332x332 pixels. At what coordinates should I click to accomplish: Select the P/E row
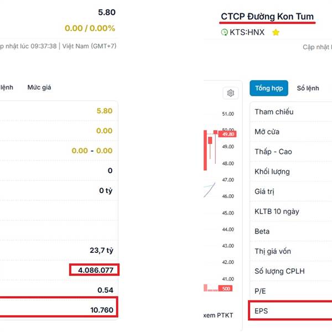click(290, 291)
